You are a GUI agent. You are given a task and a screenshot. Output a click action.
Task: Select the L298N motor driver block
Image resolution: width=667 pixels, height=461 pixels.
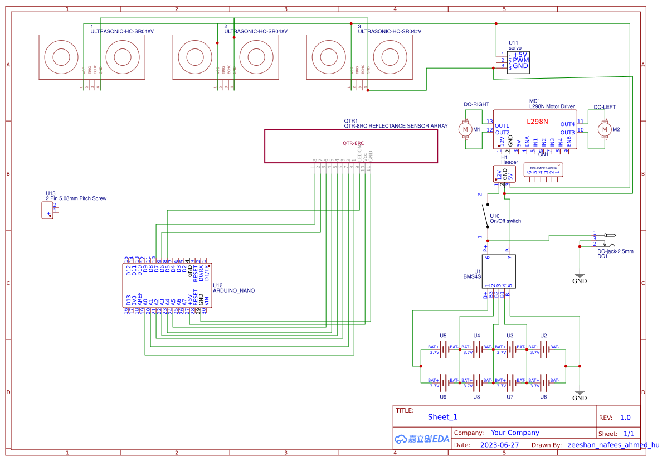pyautogui.click(x=535, y=129)
